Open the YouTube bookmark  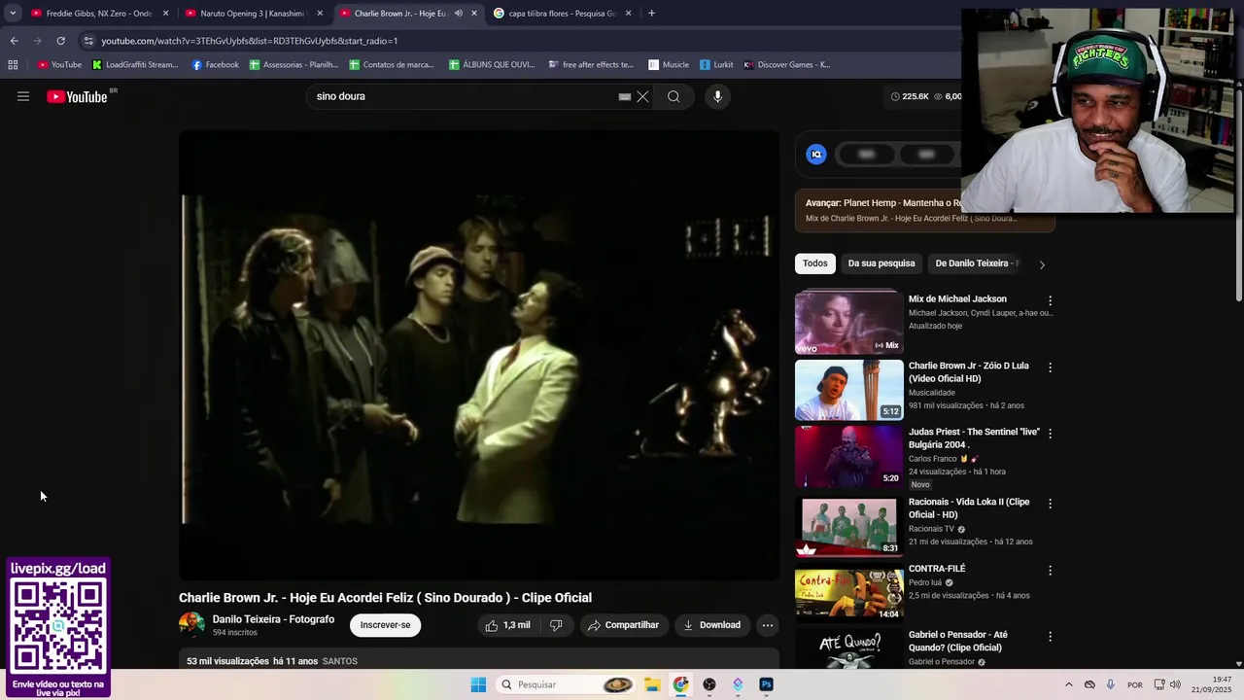59,65
